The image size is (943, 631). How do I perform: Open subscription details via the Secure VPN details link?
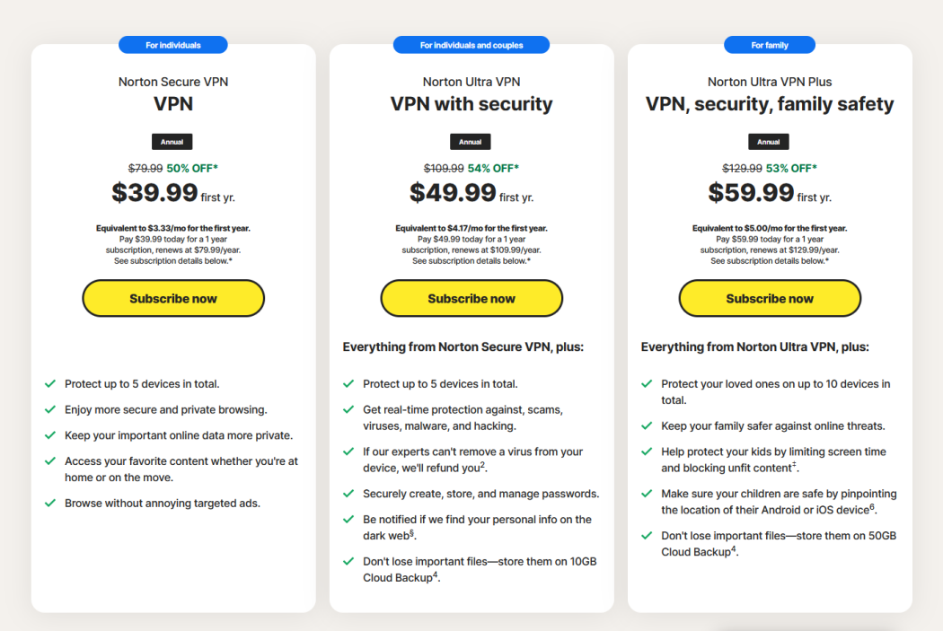[x=172, y=260]
